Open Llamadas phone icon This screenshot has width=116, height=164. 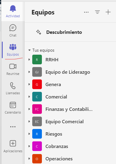click(13, 86)
